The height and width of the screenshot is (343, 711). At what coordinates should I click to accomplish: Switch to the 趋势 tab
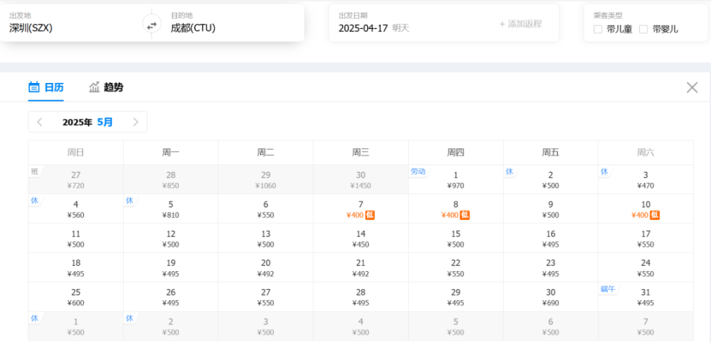click(x=106, y=87)
